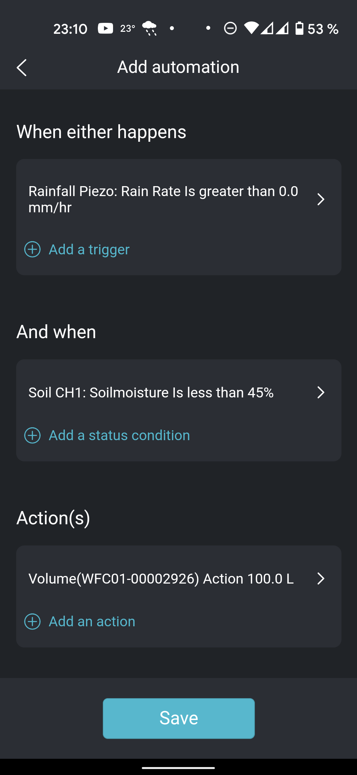Image resolution: width=357 pixels, height=775 pixels.
Task: Tap the Add a trigger link
Action: point(89,249)
